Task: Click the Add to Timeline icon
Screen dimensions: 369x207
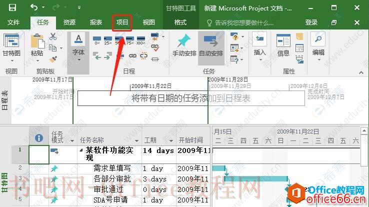Action: click(299, 59)
